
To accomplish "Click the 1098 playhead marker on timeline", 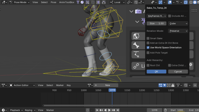I will [x=112, y=90].
